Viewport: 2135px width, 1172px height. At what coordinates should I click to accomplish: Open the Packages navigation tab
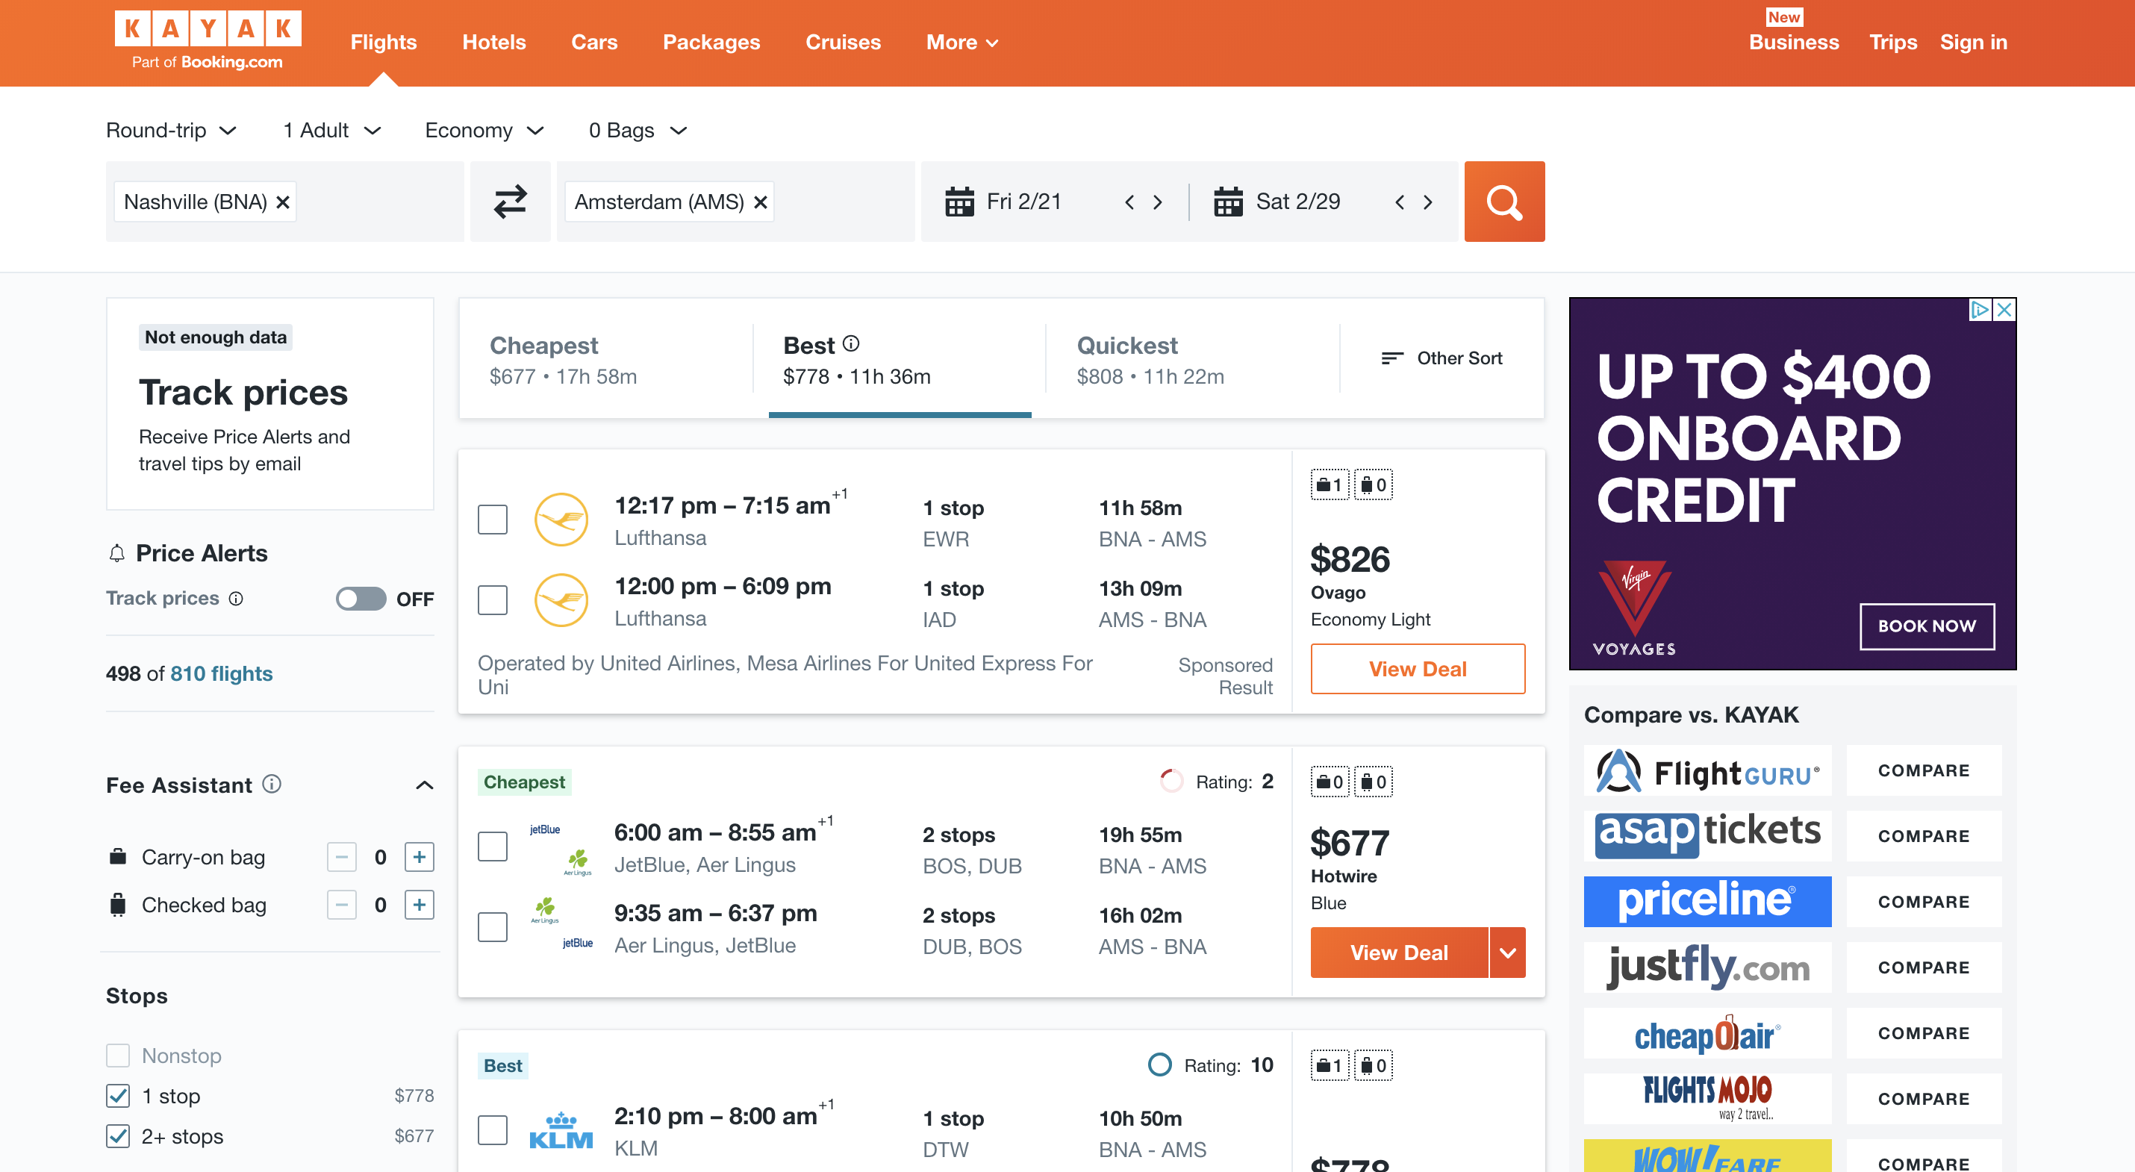click(711, 43)
